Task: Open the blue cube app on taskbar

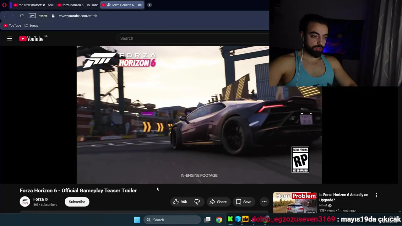Action: (x=238, y=219)
